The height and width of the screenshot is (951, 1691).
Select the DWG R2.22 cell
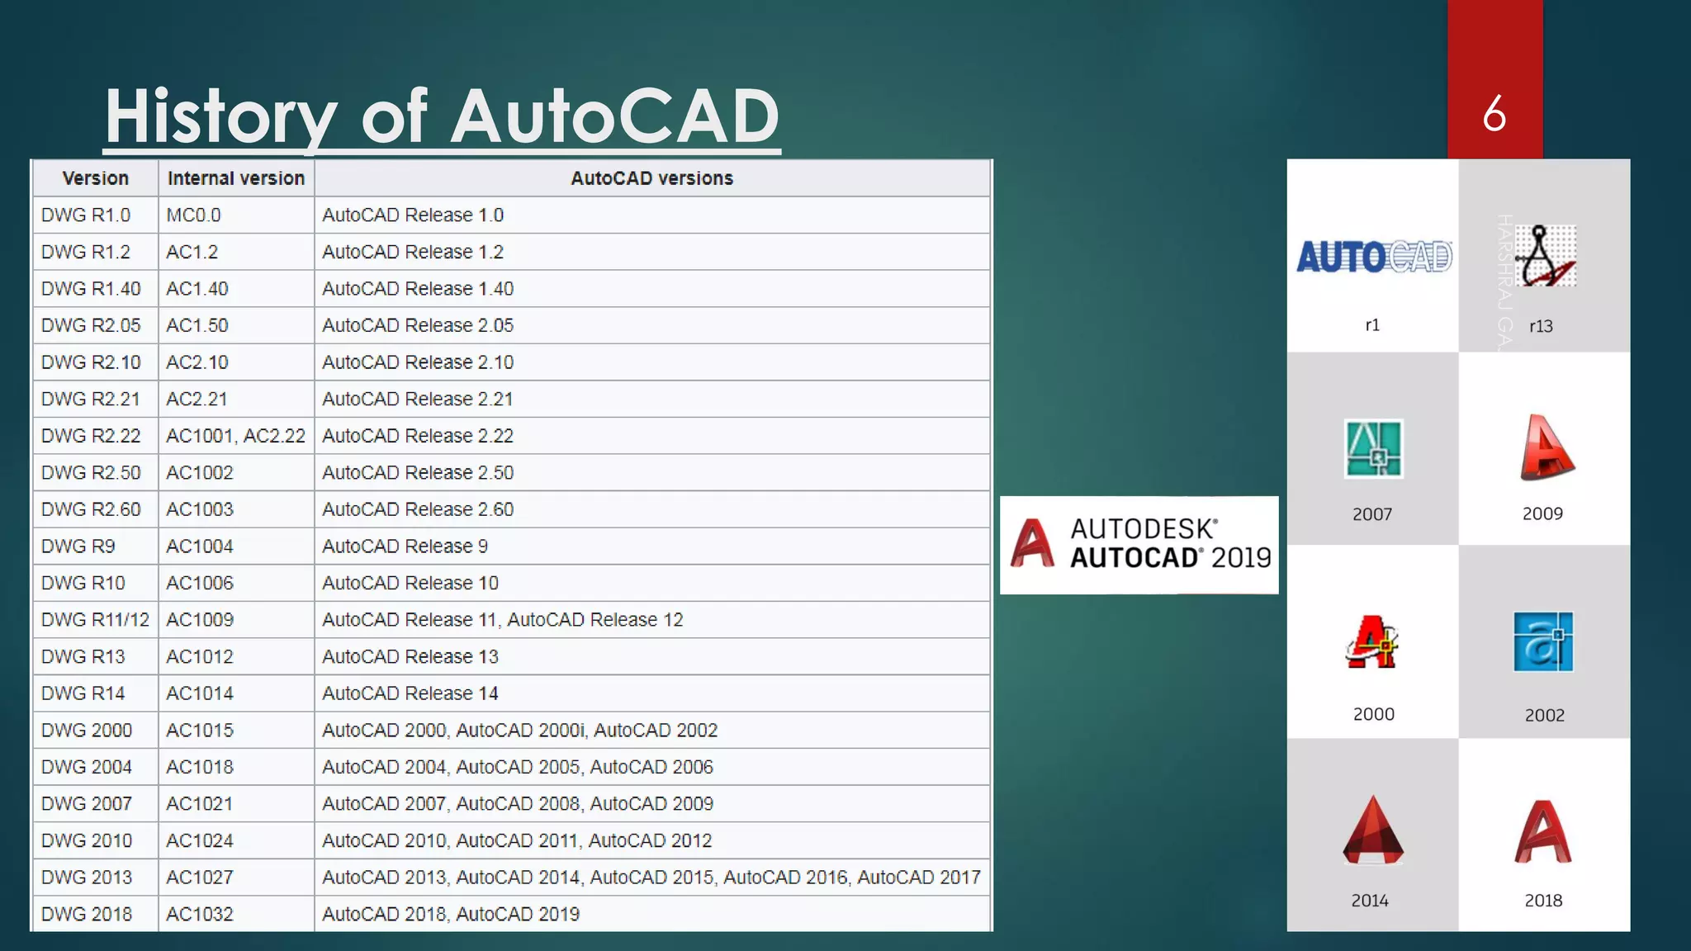(x=95, y=436)
